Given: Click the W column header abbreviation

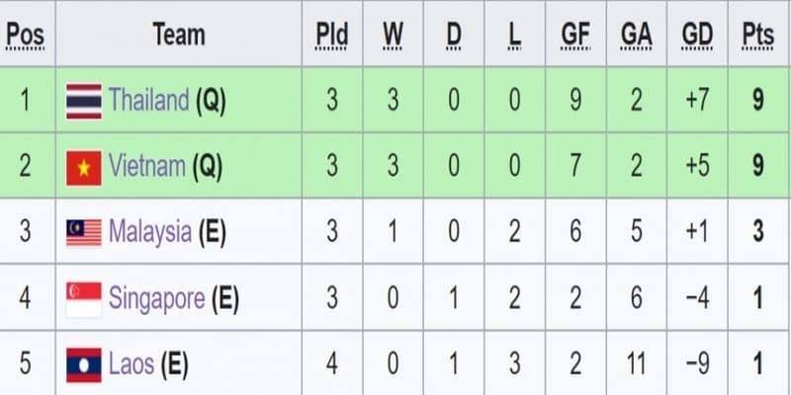Looking at the screenshot, I should (393, 36).
